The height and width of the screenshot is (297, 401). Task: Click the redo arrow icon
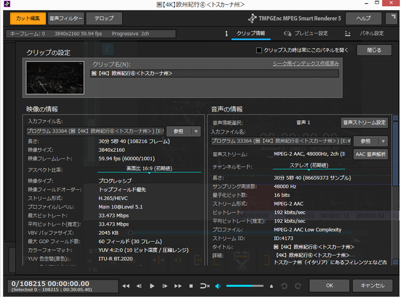[x=298, y=286]
